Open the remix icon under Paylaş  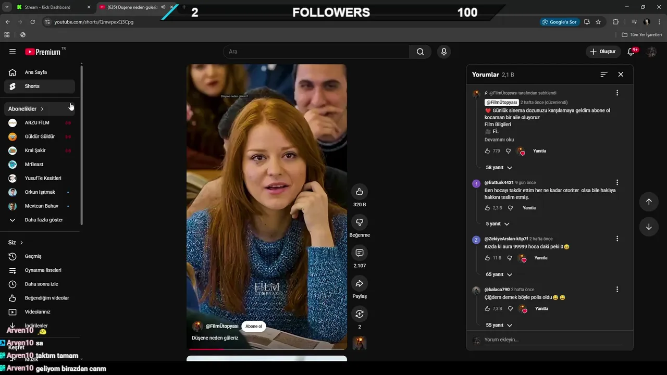click(360, 314)
